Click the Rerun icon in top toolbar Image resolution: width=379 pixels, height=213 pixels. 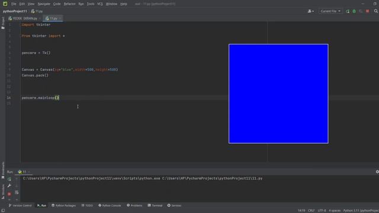348,11
